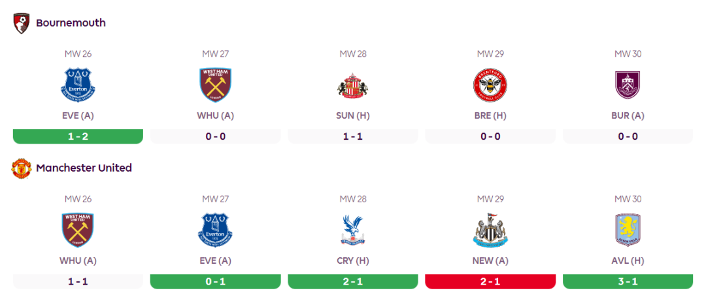
Task: Open the Bournemouth team name link
Action: [71, 23]
